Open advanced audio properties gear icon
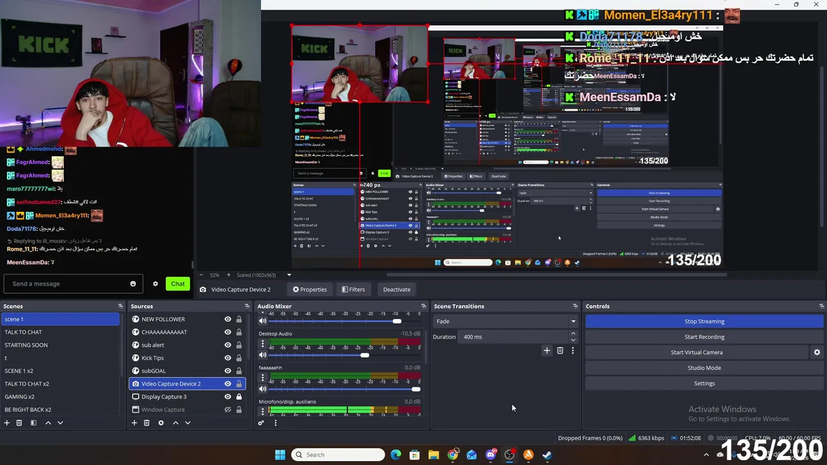827x465 pixels. coord(261,423)
